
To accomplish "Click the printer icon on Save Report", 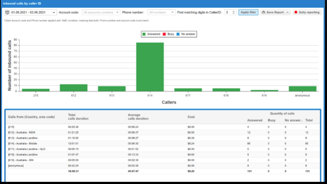I will [264, 13].
